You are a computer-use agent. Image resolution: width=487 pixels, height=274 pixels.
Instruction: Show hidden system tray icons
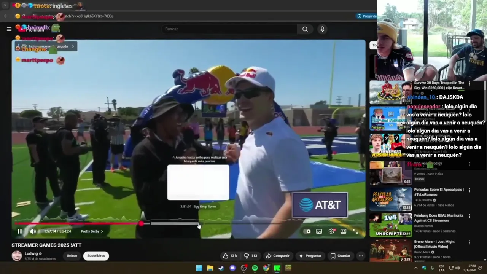[416, 268]
